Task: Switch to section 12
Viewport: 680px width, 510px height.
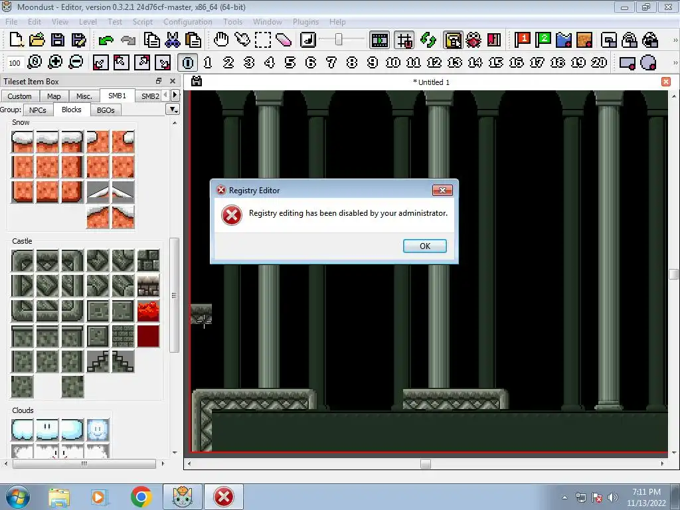Action: [434, 62]
